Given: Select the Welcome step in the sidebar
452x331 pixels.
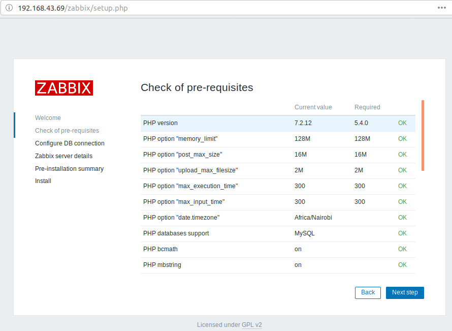Looking at the screenshot, I should 48,118.
